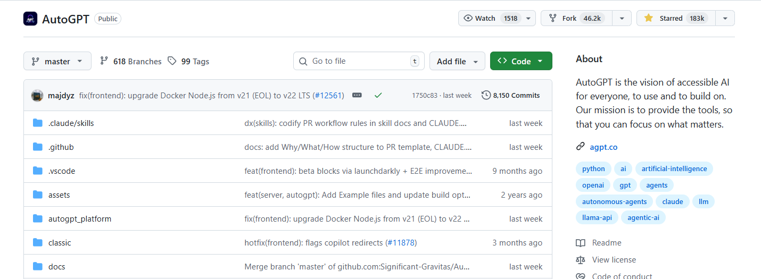Image resolution: width=761 pixels, height=279 pixels.
Task: Click the scale icon beside View license
Action: pos(580,260)
